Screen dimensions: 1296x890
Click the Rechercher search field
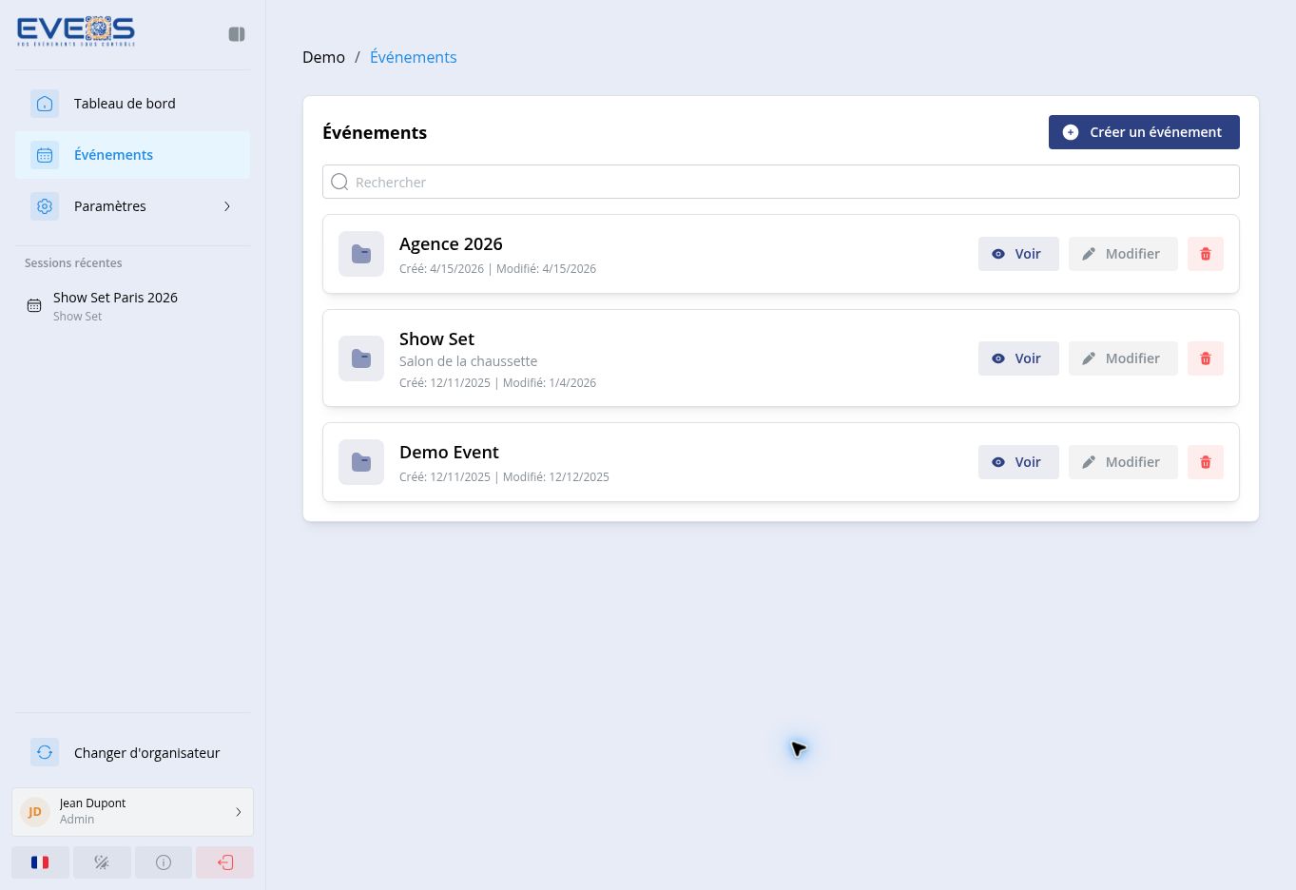tap(781, 182)
